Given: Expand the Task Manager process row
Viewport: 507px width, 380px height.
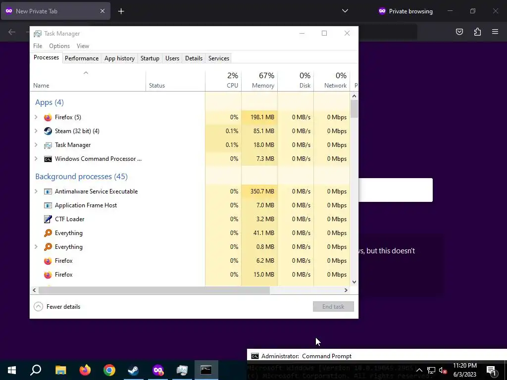Looking at the screenshot, I should click(36, 145).
